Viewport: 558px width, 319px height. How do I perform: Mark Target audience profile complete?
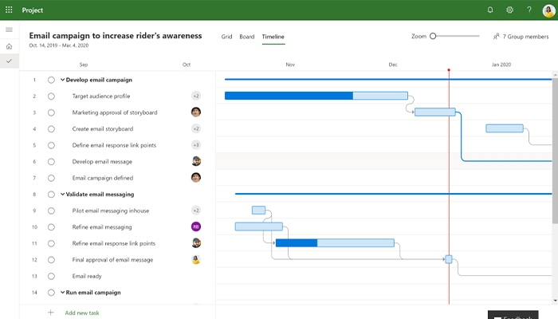[x=51, y=96]
